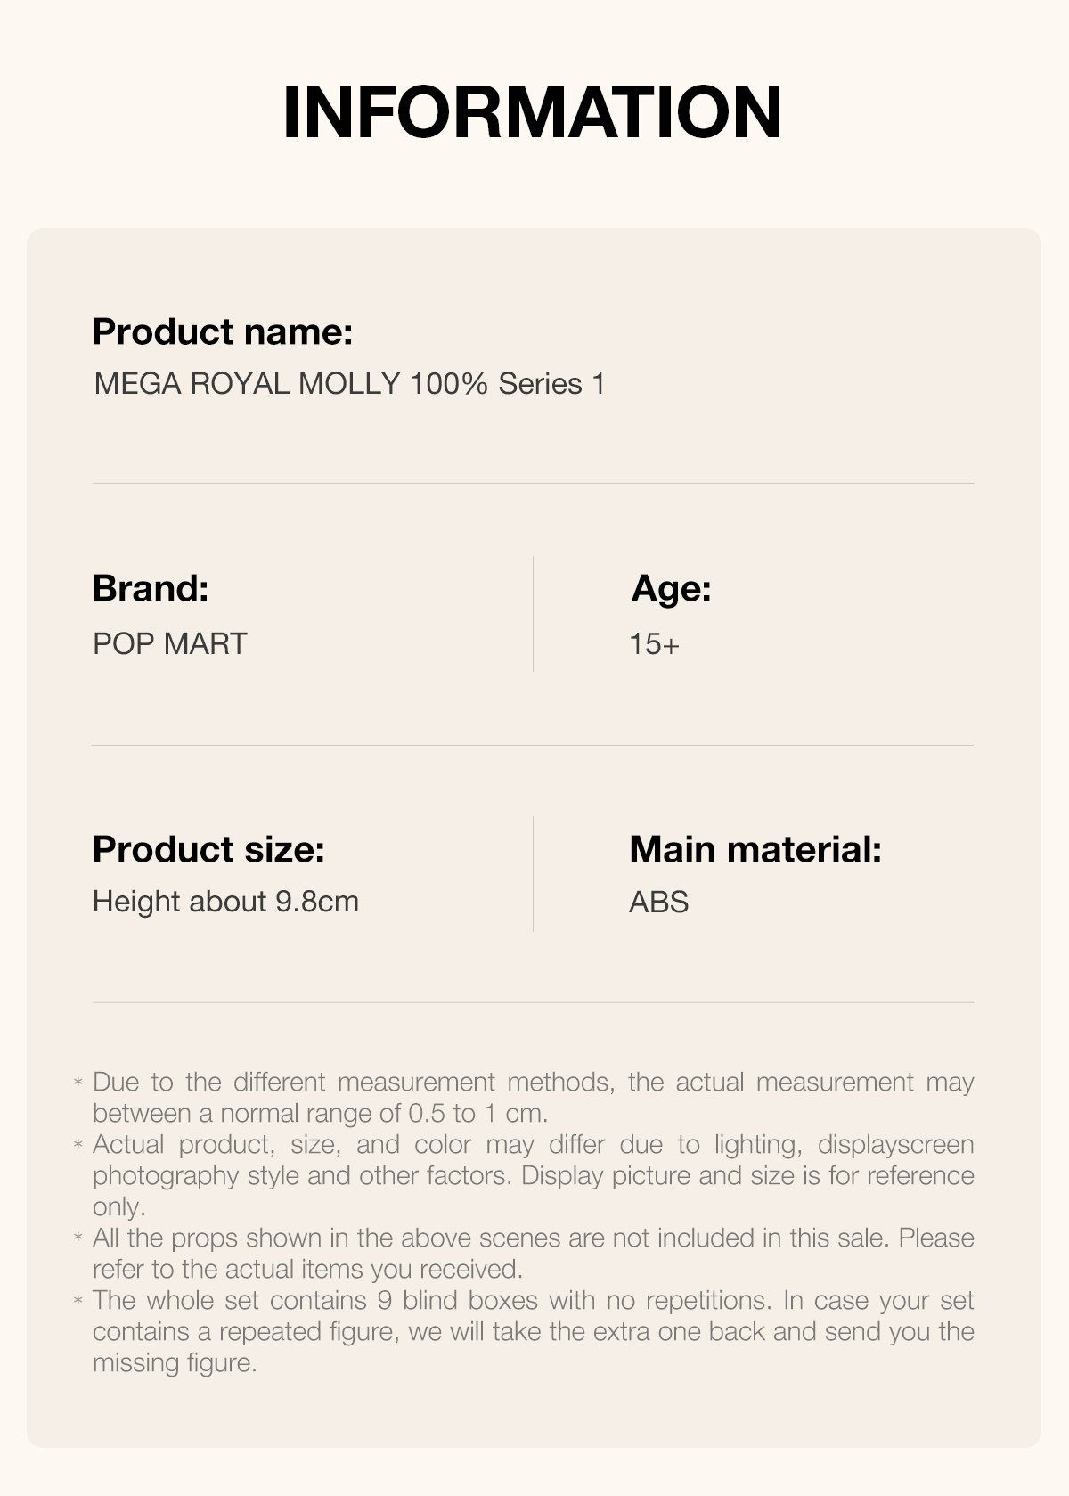Click the asterisk before 'Due to the different'
The width and height of the screenshot is (1069, 1496).
click(x=78, y=1083)
